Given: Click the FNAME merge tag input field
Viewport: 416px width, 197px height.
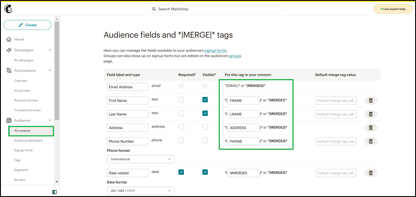Looking at the screenshot, I should coord(243,100).
